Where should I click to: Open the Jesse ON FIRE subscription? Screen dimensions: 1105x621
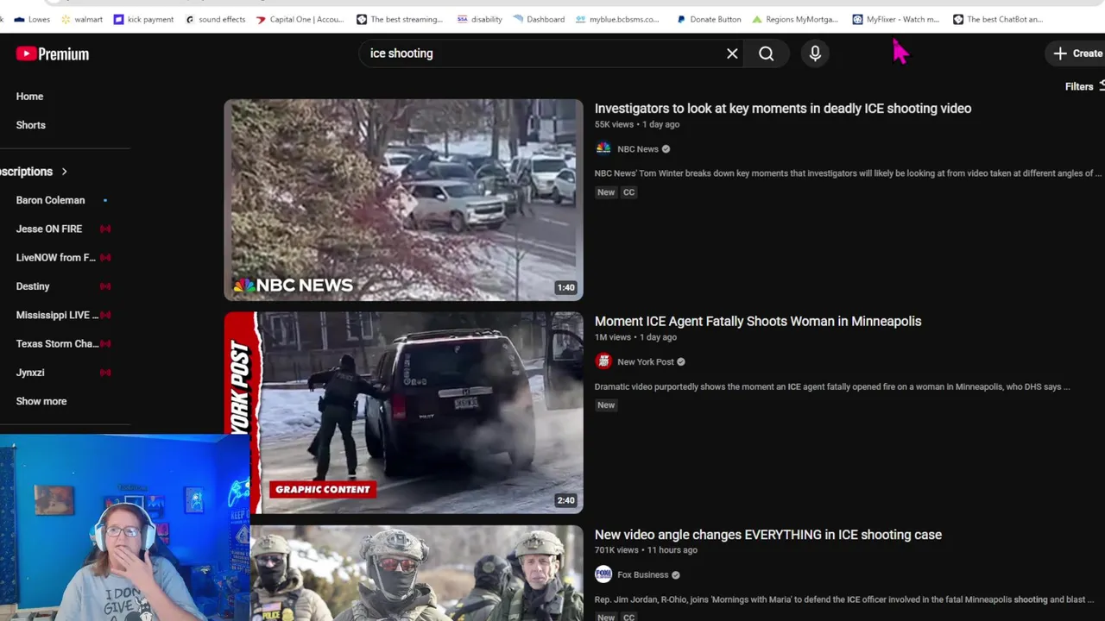pyautogui.click(x=49, y=229)
